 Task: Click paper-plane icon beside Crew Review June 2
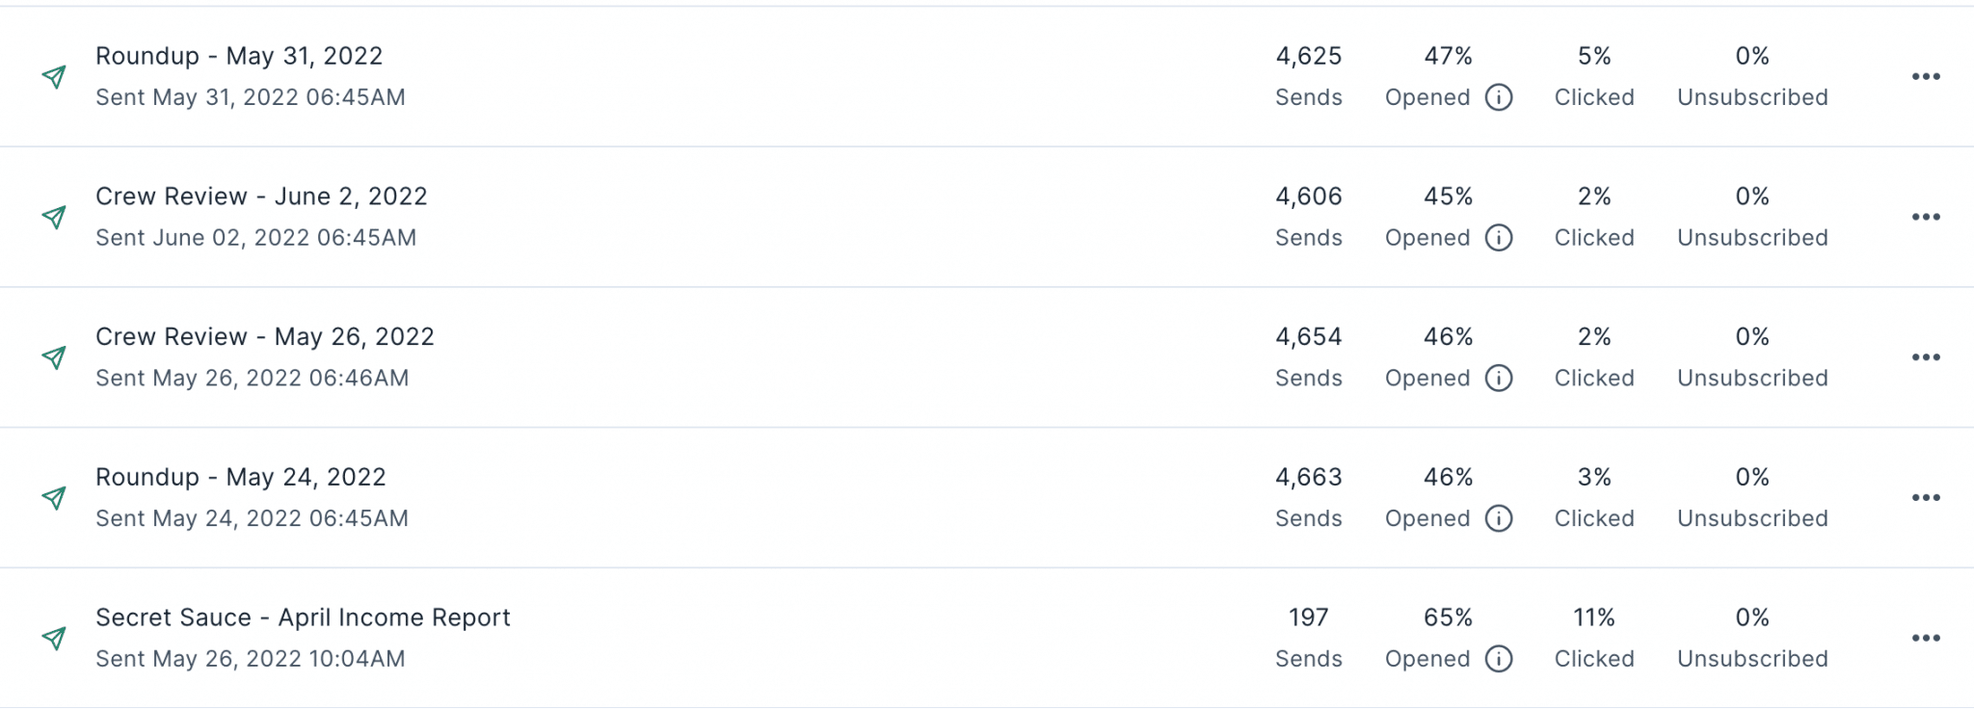tap(55, 217)
